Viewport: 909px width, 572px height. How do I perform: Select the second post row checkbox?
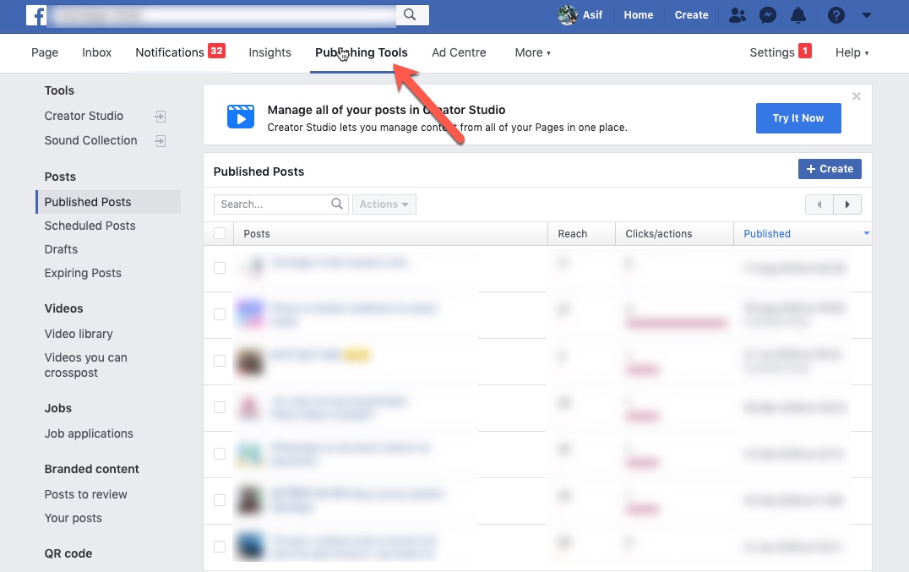tap(220, 314)
